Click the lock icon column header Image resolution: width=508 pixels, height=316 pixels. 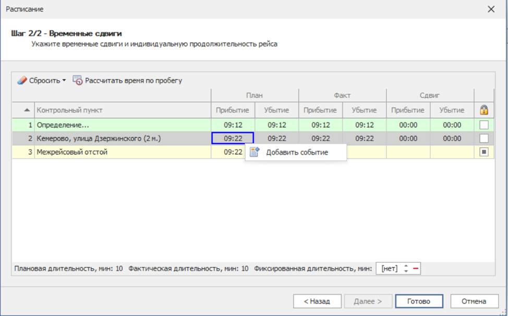point(484,110)
